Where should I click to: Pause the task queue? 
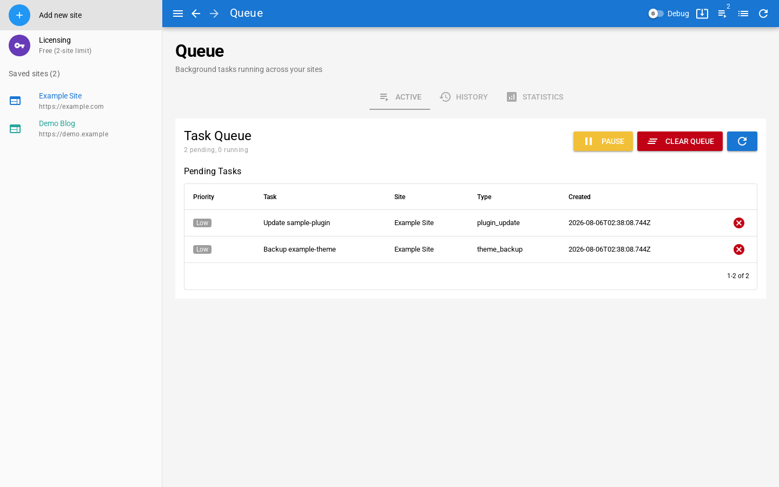tap(603, 141)
